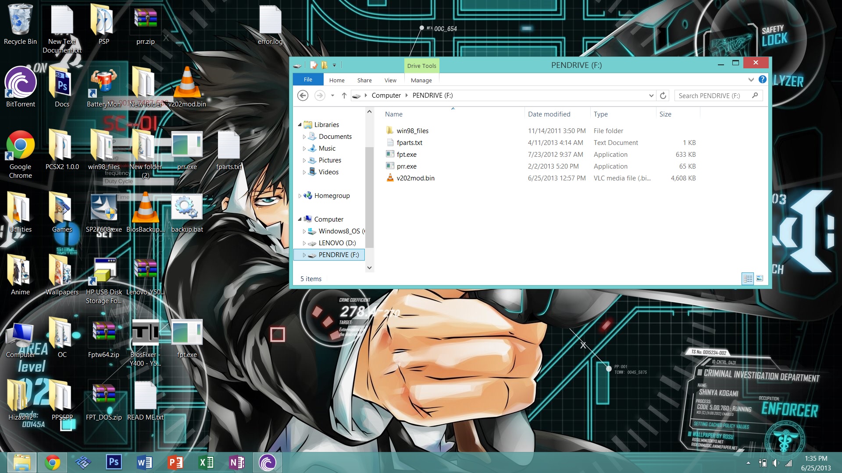Refresh the PENDRIVE (F:) folder
842x473 pixels.
[663, 95]
